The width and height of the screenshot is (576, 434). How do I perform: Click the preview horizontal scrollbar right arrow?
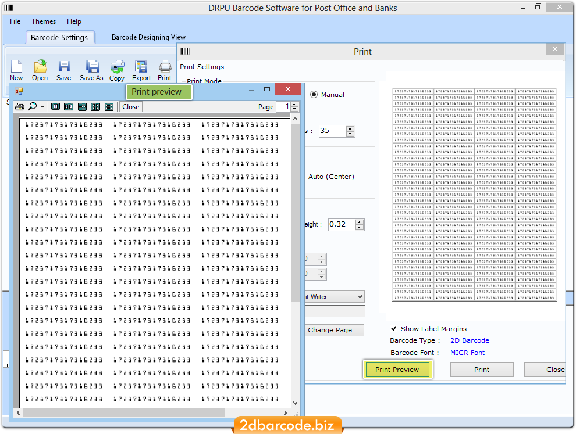coord(286,413)
